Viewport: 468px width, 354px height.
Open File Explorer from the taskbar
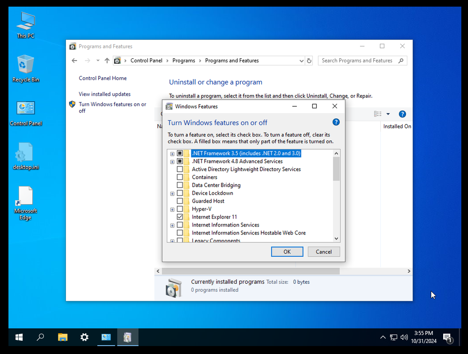tap(63, 337)
